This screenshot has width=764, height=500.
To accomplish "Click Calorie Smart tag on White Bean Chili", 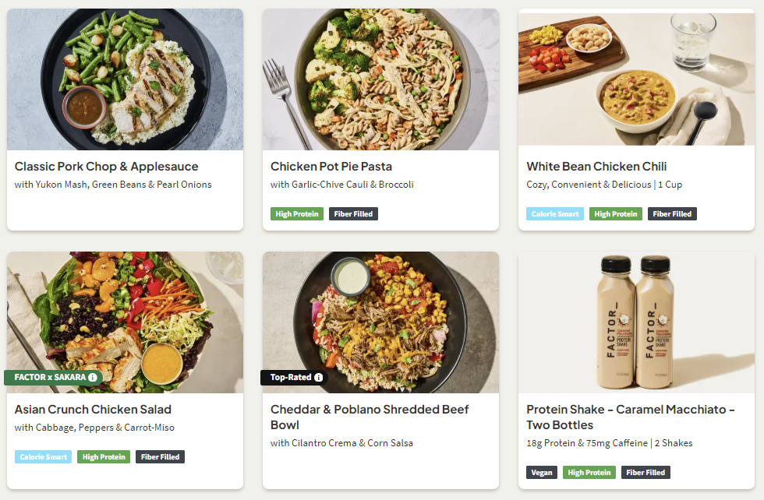I will 555,214.
